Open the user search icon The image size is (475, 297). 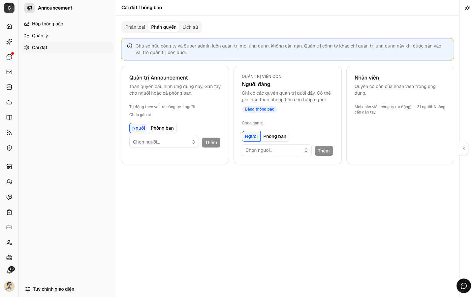(9, 243)
